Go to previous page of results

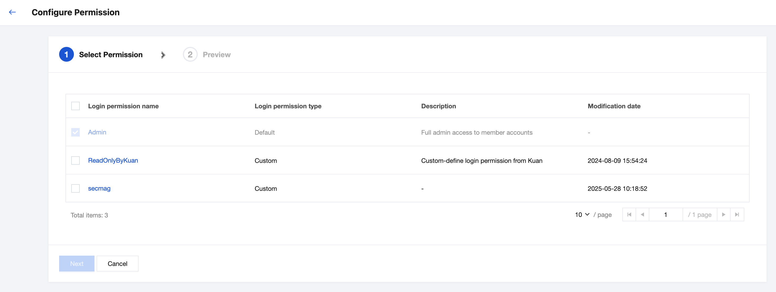pyautogui.click(x=642, y=215)
